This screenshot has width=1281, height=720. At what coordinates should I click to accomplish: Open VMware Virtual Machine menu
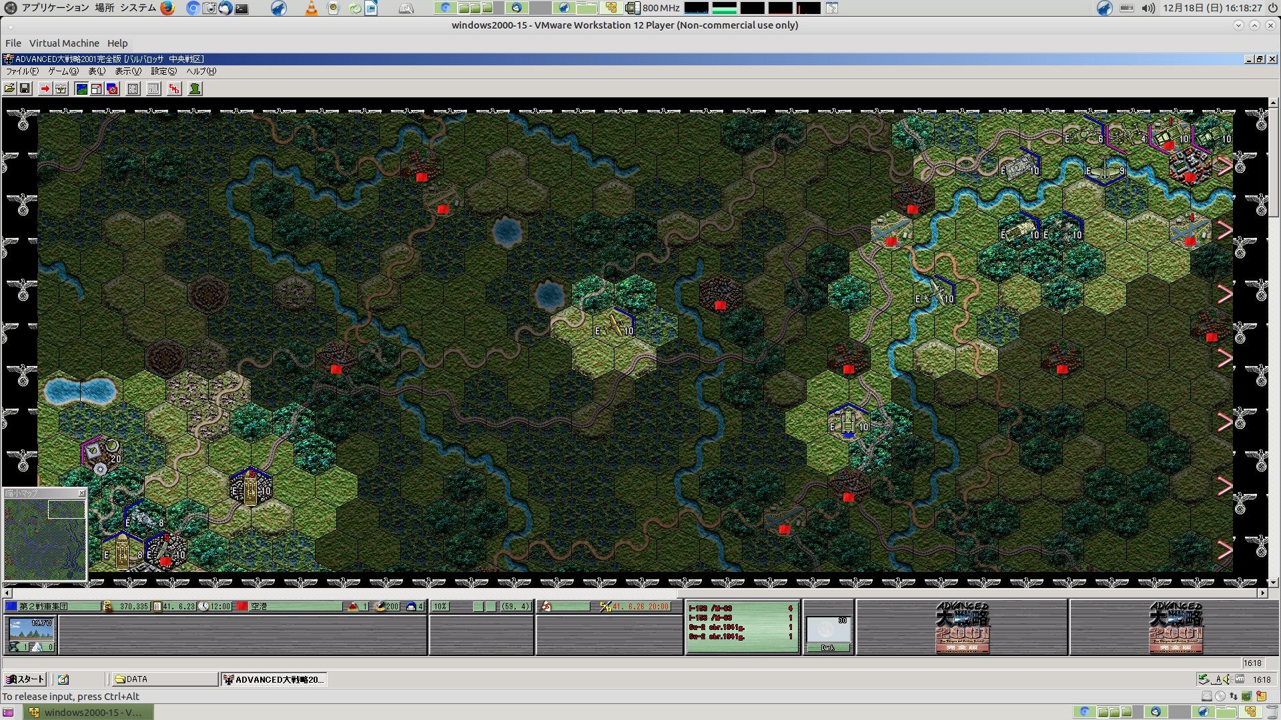pyautogui.click(x=64, y=43)
